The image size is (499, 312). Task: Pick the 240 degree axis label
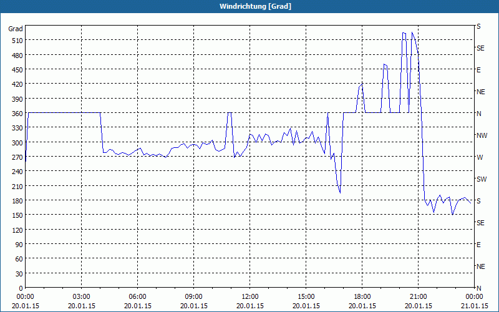[x=18, y=172]
